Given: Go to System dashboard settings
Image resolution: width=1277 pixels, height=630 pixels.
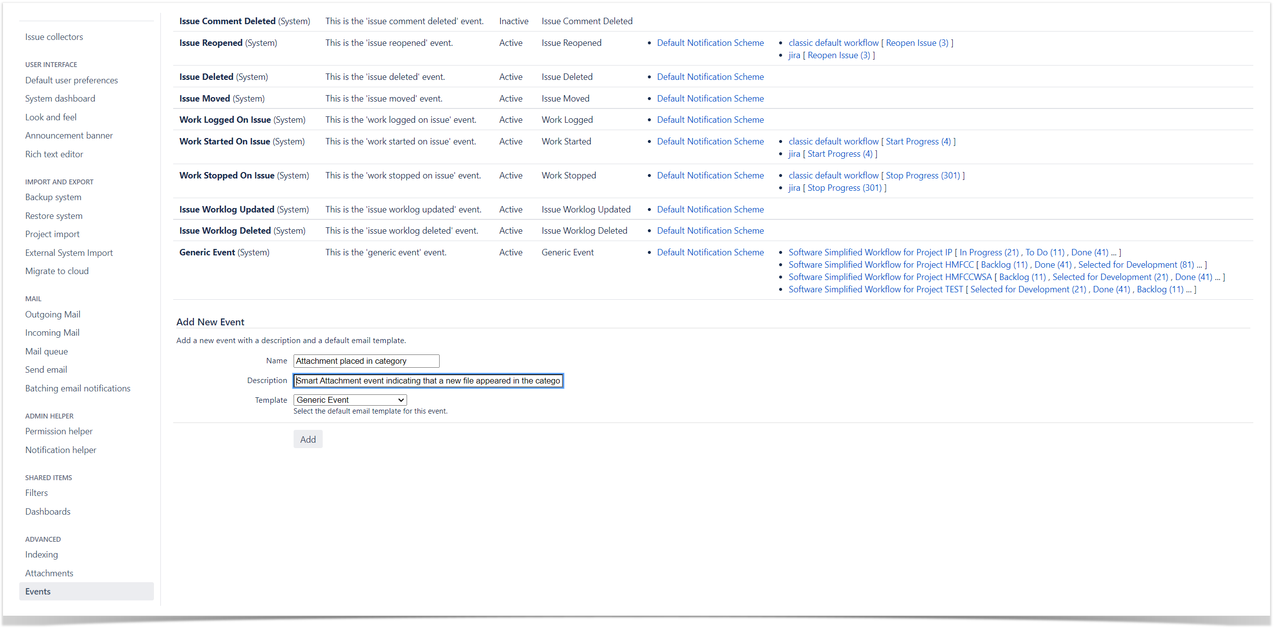Looking at the screenshot, I should tap(60, 99).
